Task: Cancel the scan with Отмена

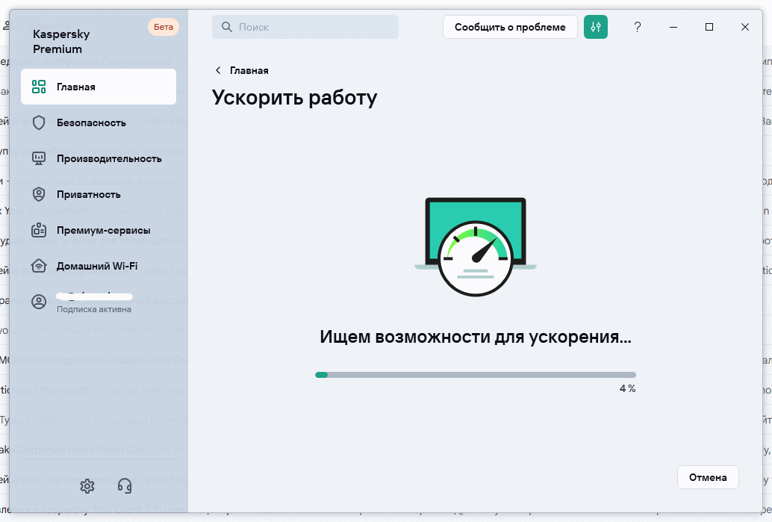Action: [x=708, y=477]
